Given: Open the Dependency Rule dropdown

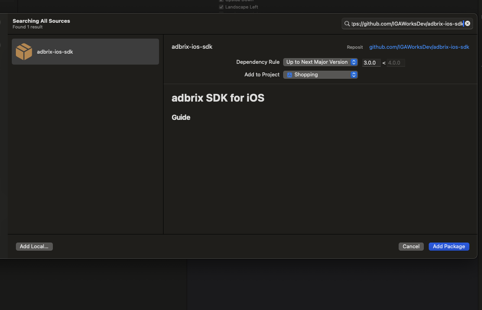Looking at the screenshot, I should pyautogui.click(x=320, y=62).
